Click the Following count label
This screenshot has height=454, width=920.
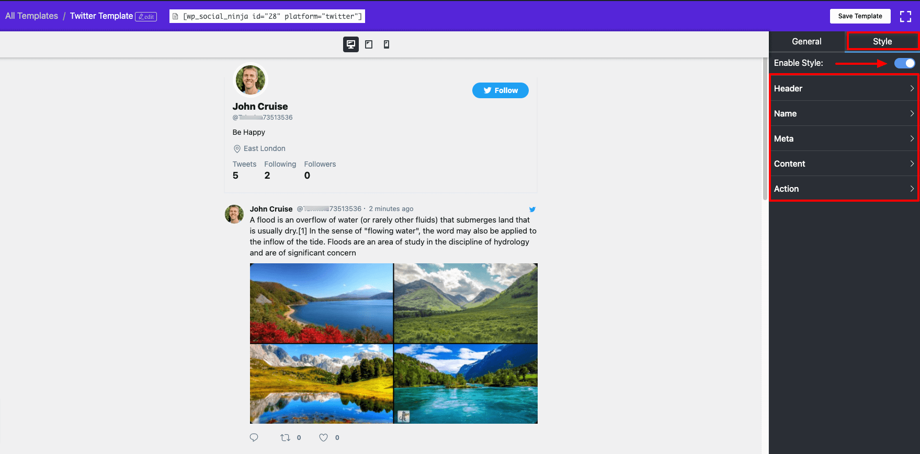280,164
